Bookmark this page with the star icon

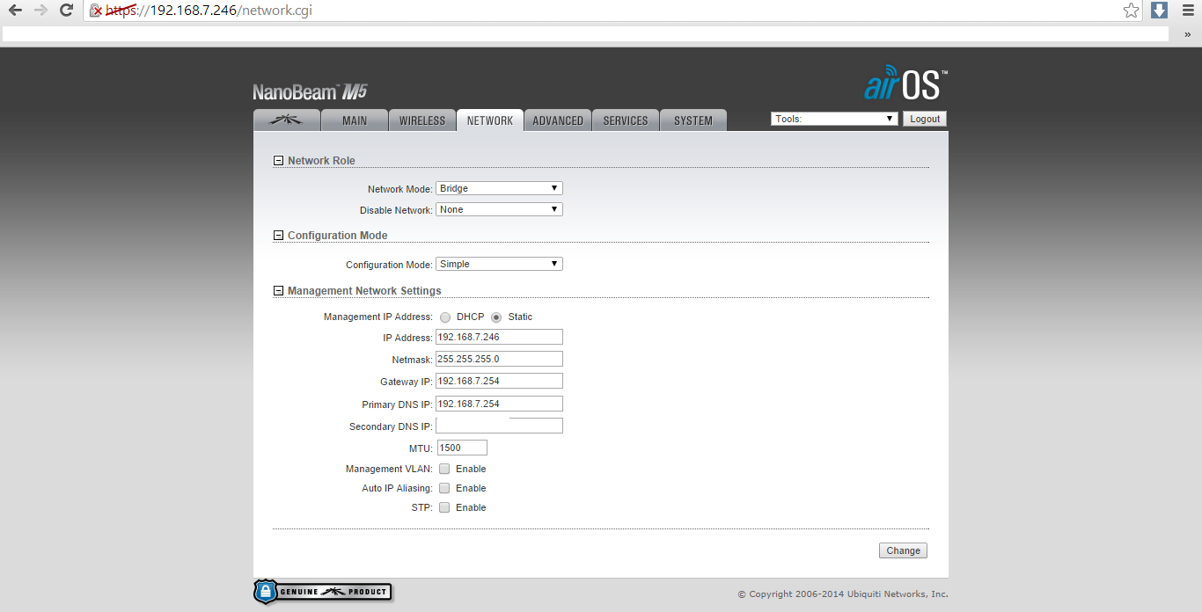point(1132,11)
